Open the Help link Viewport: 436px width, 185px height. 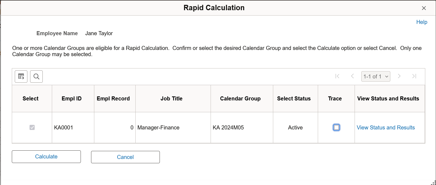pos(421,22)
